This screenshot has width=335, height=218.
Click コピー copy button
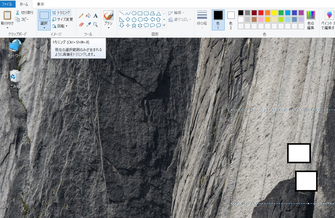coord(22,19)
